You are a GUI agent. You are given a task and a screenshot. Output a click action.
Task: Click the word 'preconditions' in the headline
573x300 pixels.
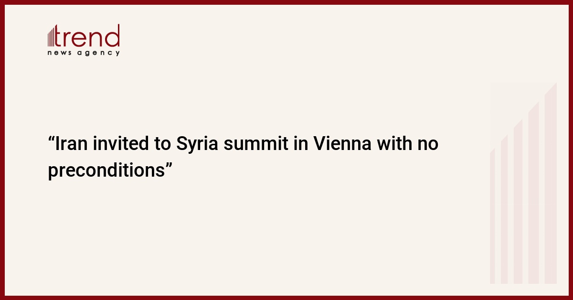[106, 171]
